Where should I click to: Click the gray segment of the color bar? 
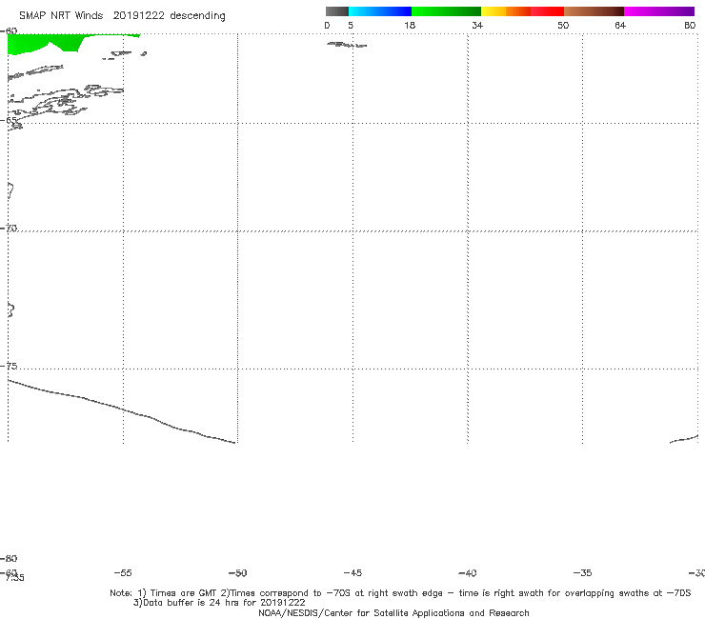pyautogui.click(x=336, y=11)
